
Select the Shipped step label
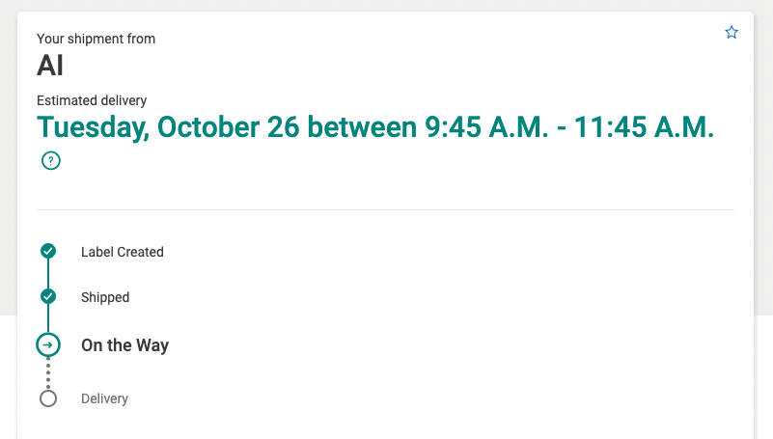(105, 297)
